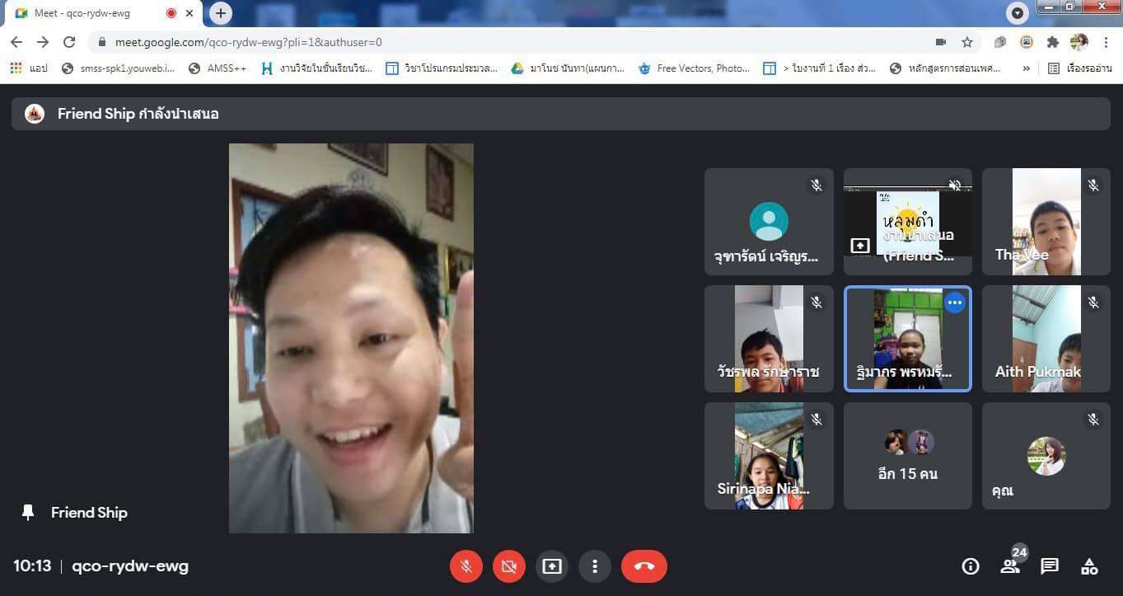1123x596 pixels.
Task: Toggle the microphone mute button
Action: tap(466, 566)
